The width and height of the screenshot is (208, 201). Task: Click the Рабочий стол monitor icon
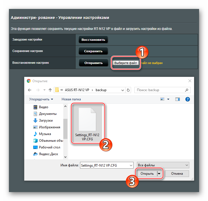(x=35, y=147)
